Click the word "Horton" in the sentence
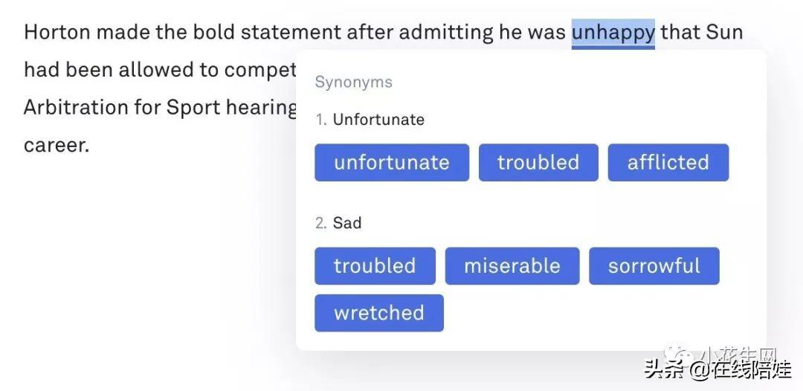803x391 pixels. pyautogui.click(x=57, y=32)
